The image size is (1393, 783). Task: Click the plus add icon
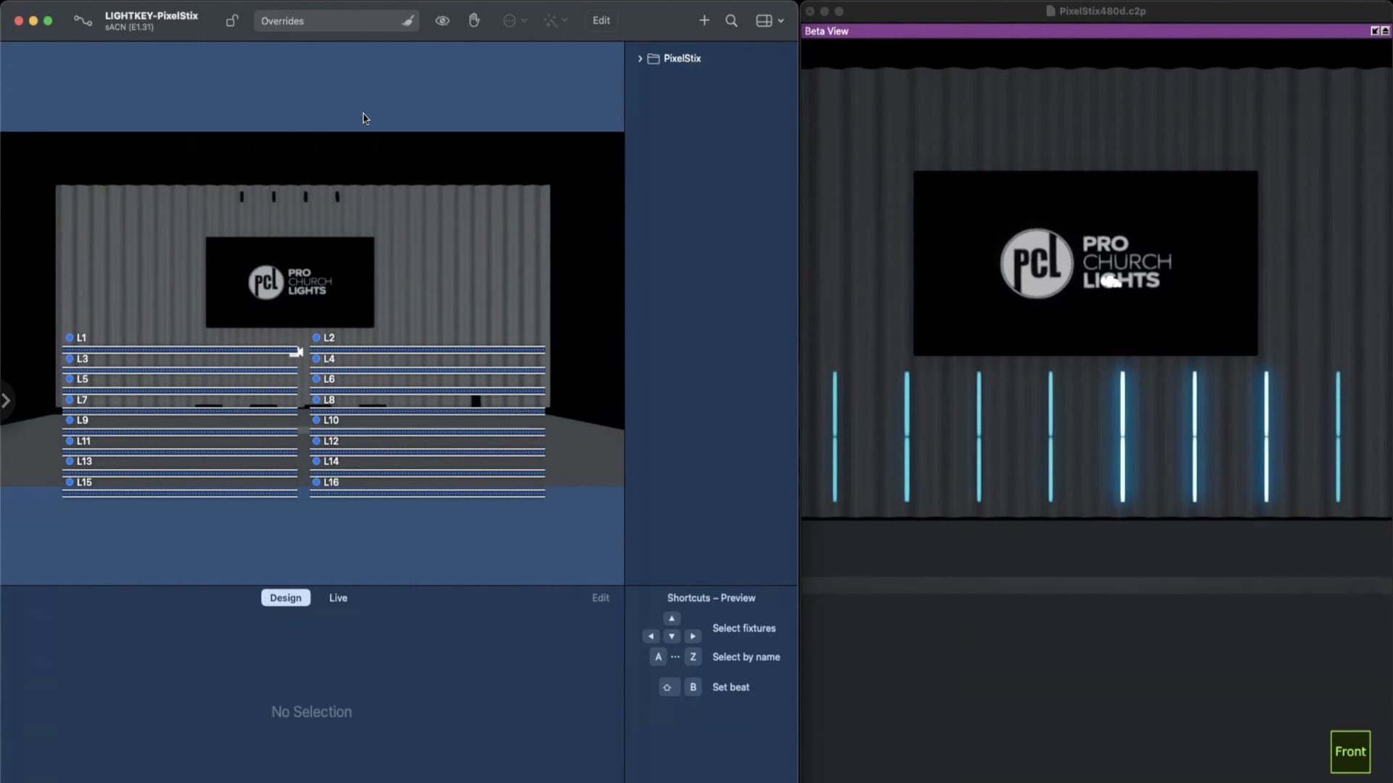click(x=704, y=20)
